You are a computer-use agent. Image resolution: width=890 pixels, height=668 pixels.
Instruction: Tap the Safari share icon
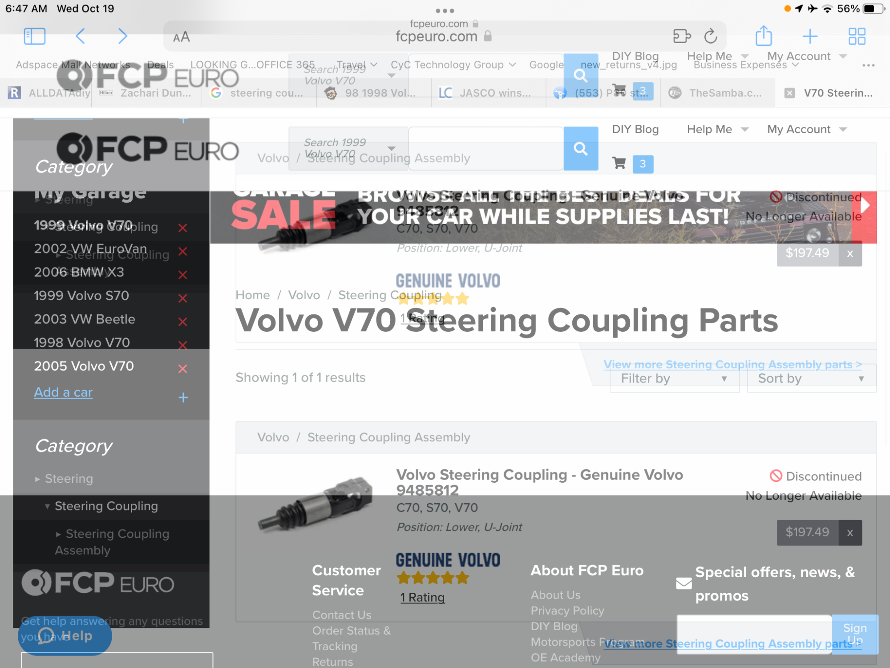(764, 36)
